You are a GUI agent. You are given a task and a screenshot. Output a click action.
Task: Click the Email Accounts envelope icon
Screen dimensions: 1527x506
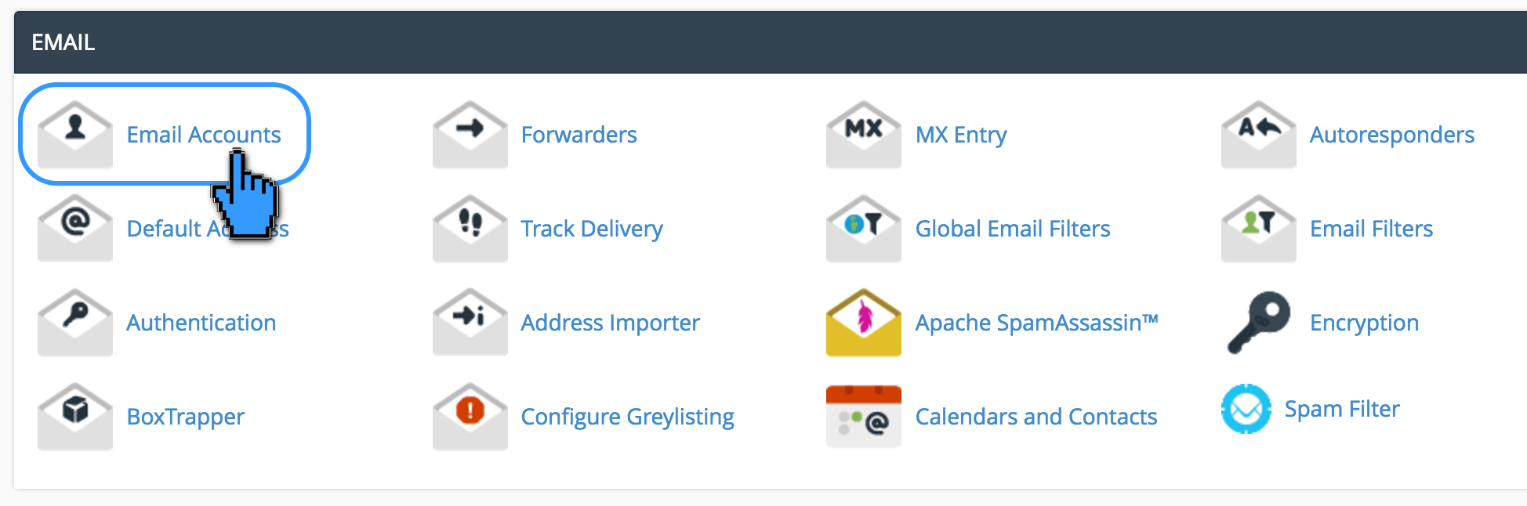point(74,133)
